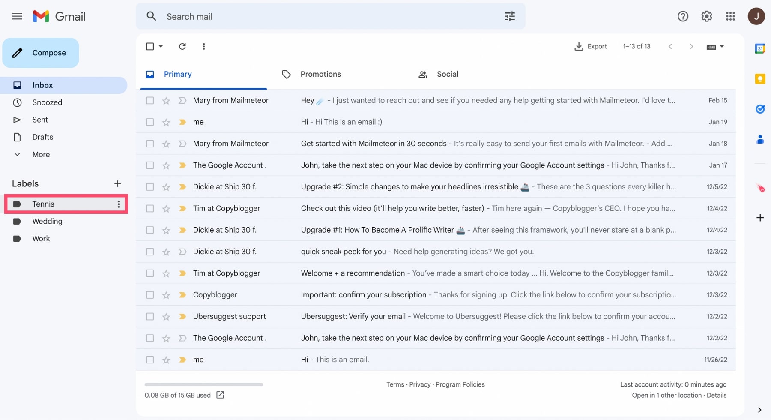Open the Terms link in footer
Viewport: 771px width, 420px height.
[395, 384]
